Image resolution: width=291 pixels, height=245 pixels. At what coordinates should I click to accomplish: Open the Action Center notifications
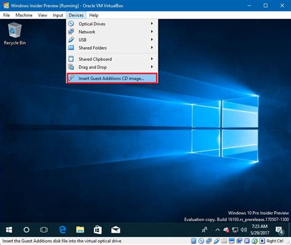coord(279,230)
